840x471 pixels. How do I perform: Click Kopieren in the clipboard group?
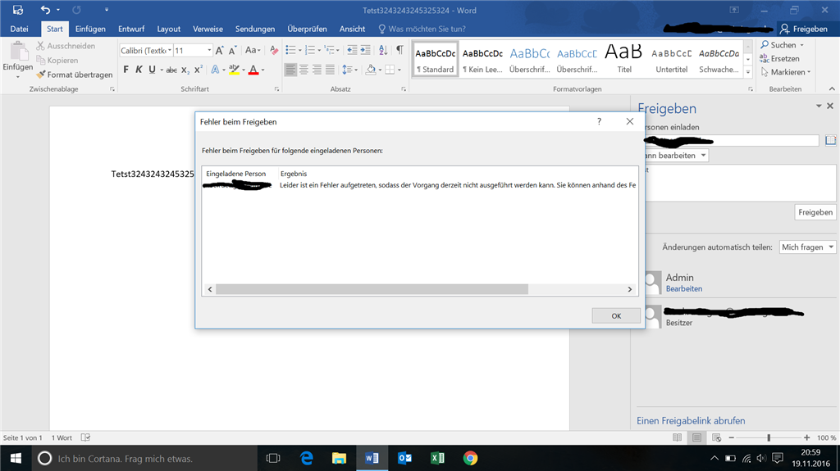[x=57, y=61]
